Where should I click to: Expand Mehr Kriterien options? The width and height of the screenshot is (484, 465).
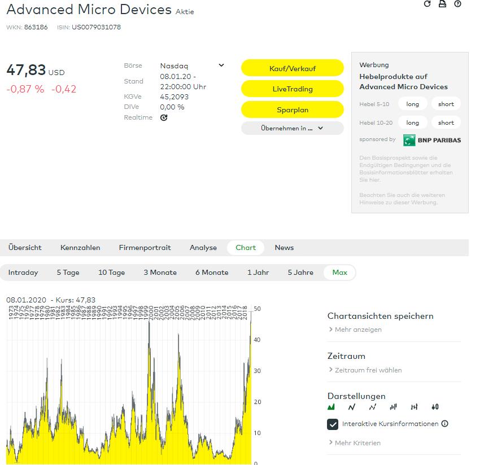pos(359,443)
